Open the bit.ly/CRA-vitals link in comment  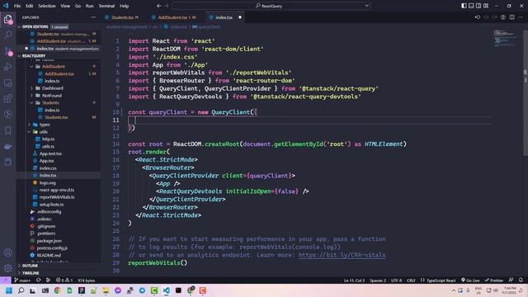click(x=342, y=255)
